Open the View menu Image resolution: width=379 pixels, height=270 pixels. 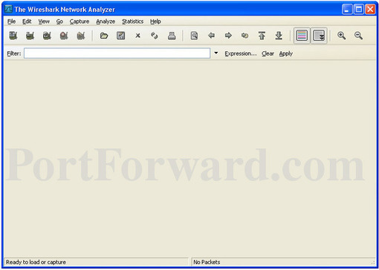(x=44, y=22)
